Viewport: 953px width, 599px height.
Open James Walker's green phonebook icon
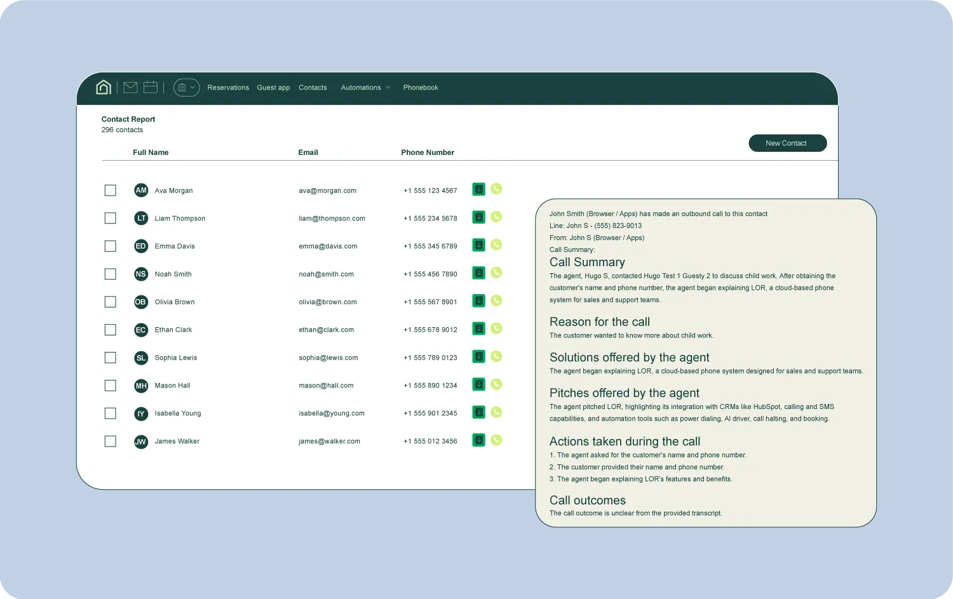point(479,440)
